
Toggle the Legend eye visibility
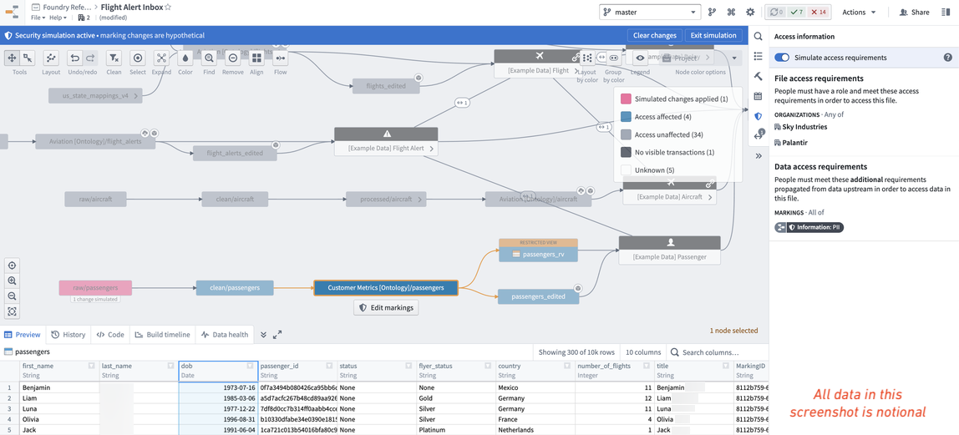pos(640,58)
